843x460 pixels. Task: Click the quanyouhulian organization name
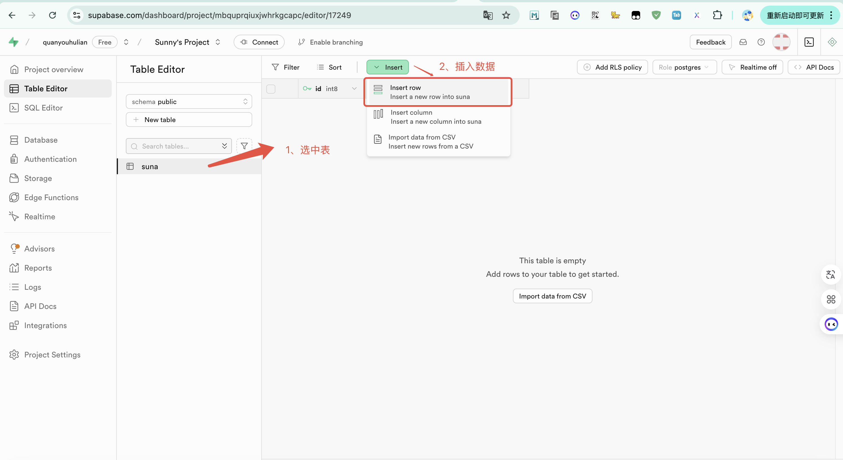tap(65, 42)
